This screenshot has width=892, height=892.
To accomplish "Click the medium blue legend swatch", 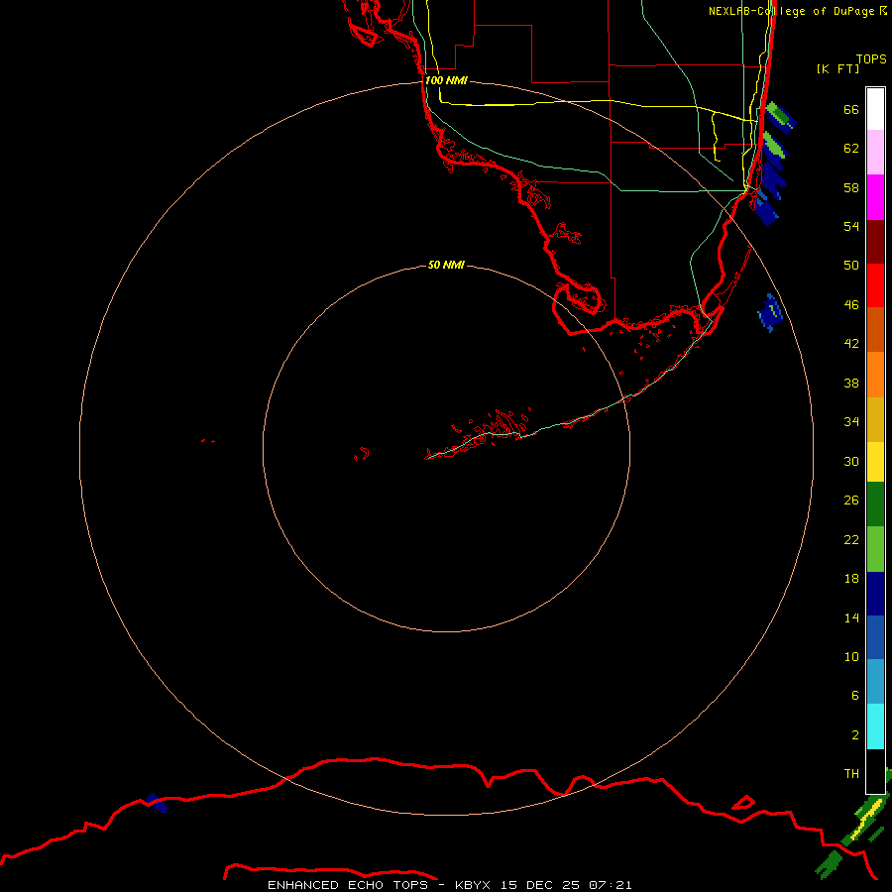I will point(875,637).
